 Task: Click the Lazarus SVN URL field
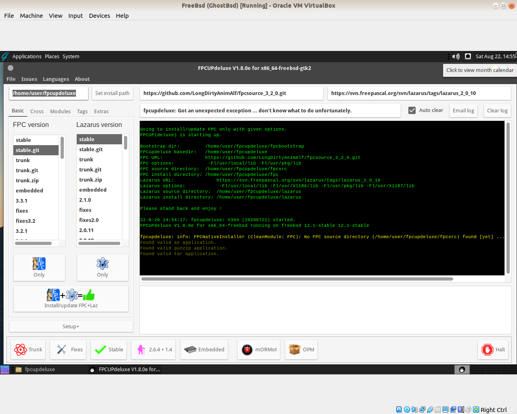pyautogui.click(x=419, y=93)
